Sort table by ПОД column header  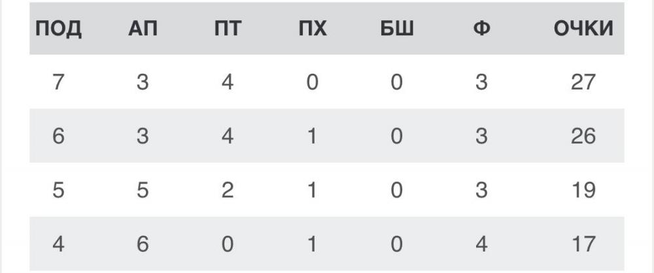point(58,30)
